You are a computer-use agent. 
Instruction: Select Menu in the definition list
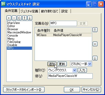pos(19,39)
